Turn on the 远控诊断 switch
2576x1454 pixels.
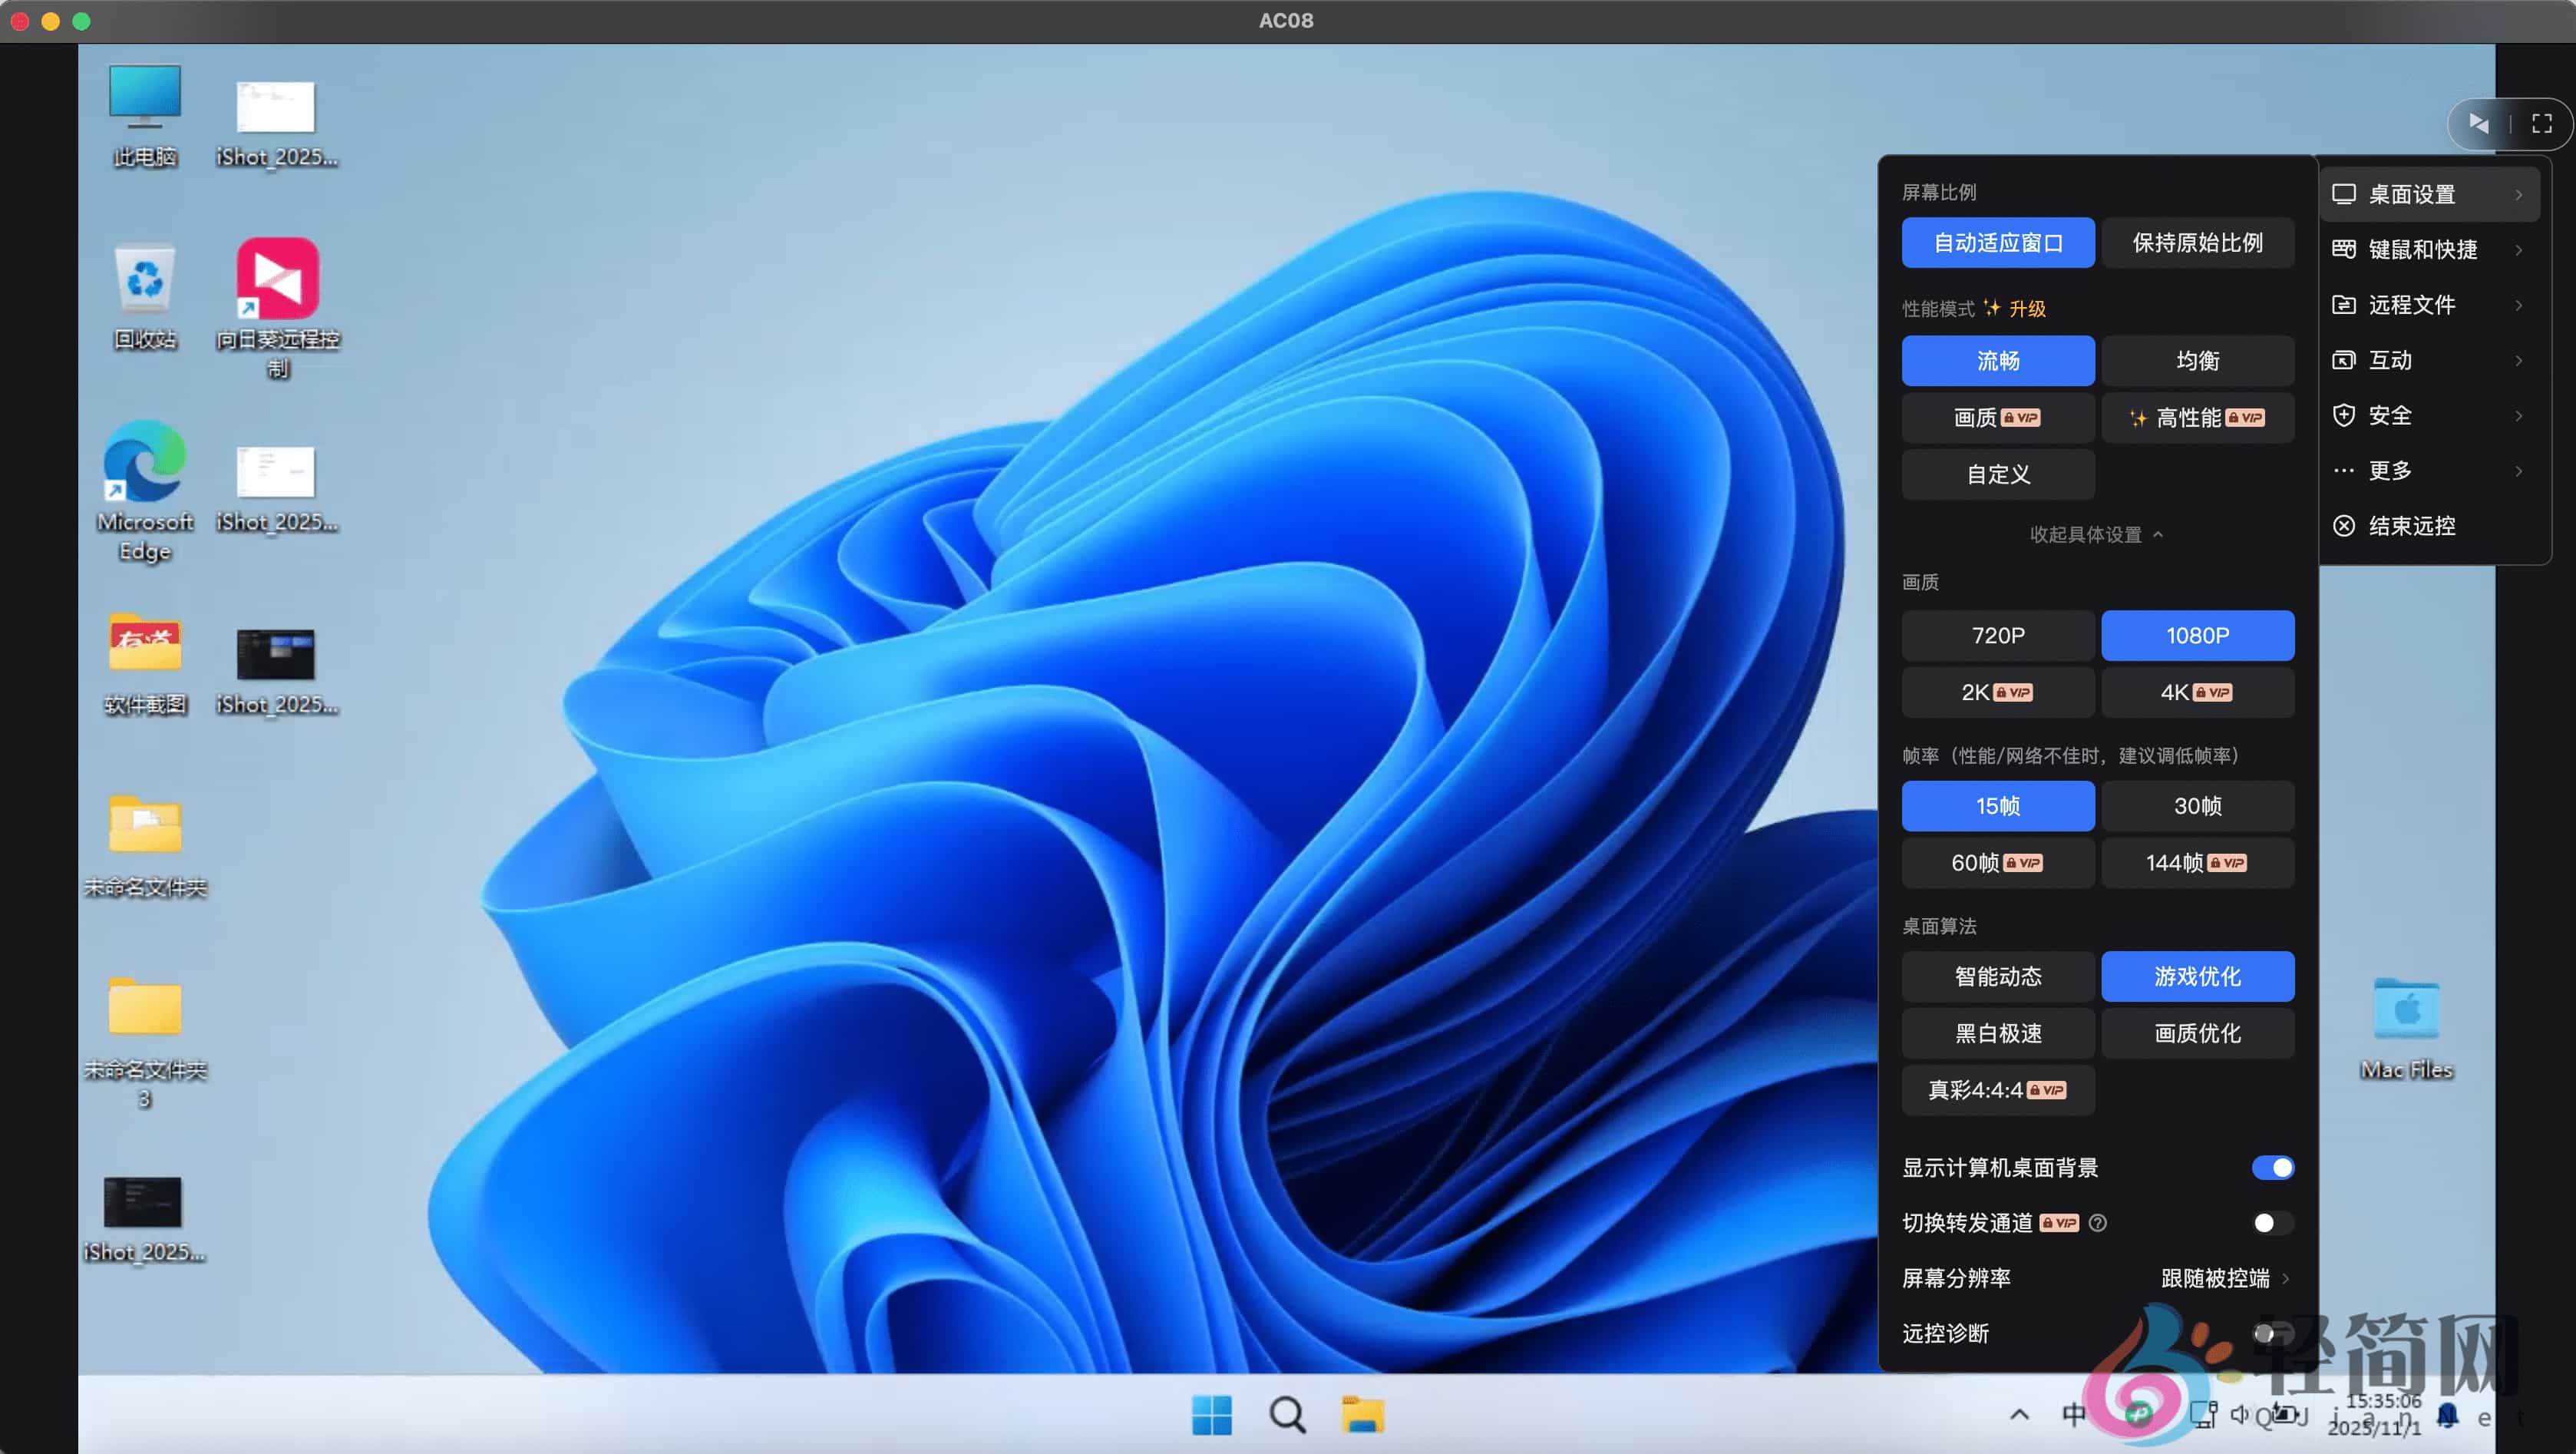[x=2272, y=1332]
